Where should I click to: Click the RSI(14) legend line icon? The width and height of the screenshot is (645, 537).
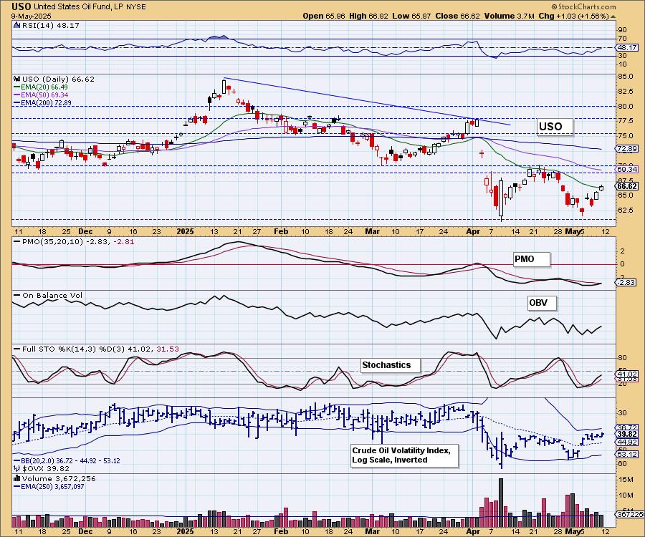pyautogui.click(x=16, y=25)
